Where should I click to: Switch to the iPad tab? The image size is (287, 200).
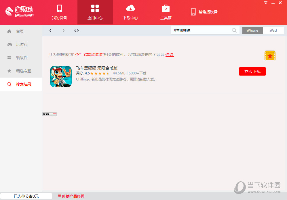click(x=273, y=30)
